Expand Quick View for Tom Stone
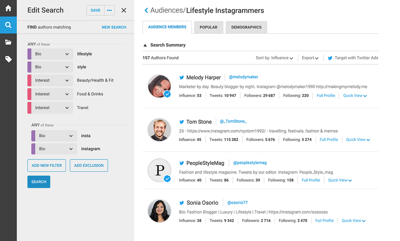 [x=357, y=140]
